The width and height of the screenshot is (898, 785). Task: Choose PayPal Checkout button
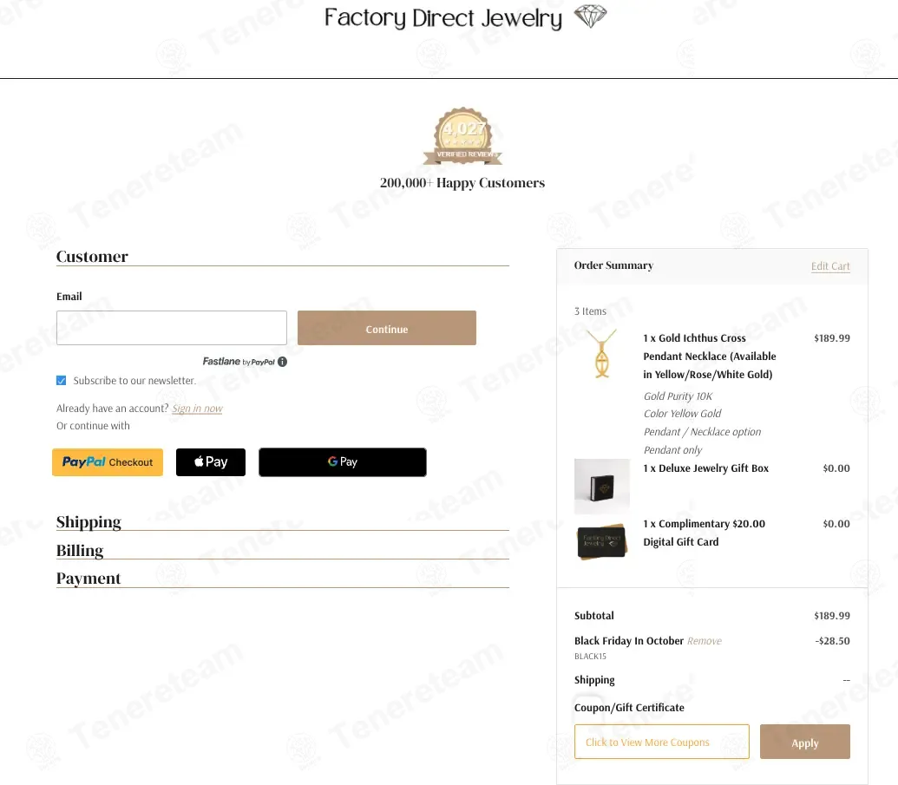pyautogui.click(x=108, y=462)
